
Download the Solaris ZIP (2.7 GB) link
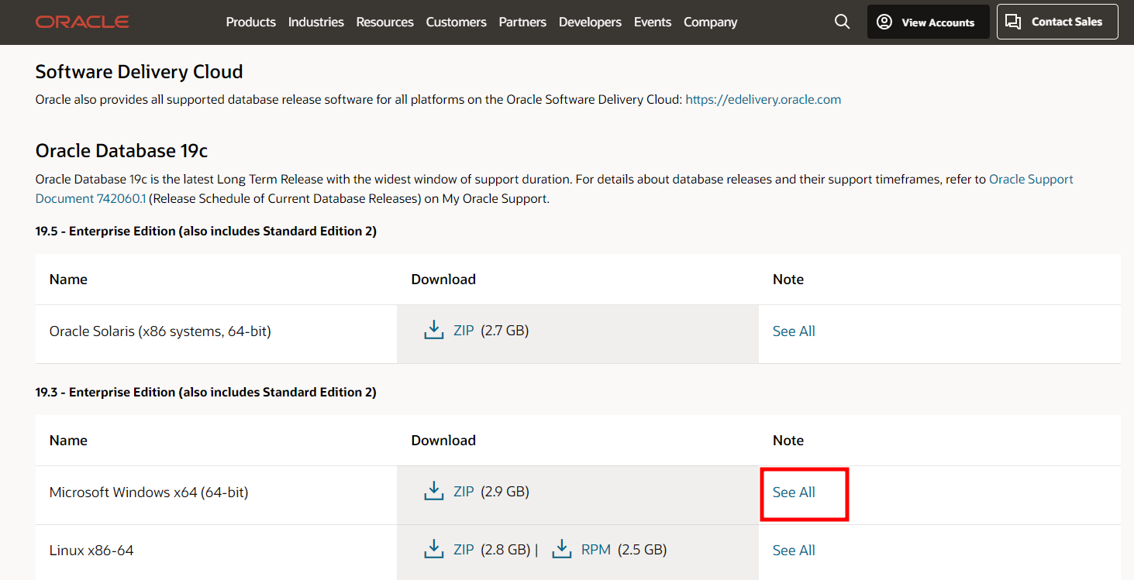click(x=464, y=331)
